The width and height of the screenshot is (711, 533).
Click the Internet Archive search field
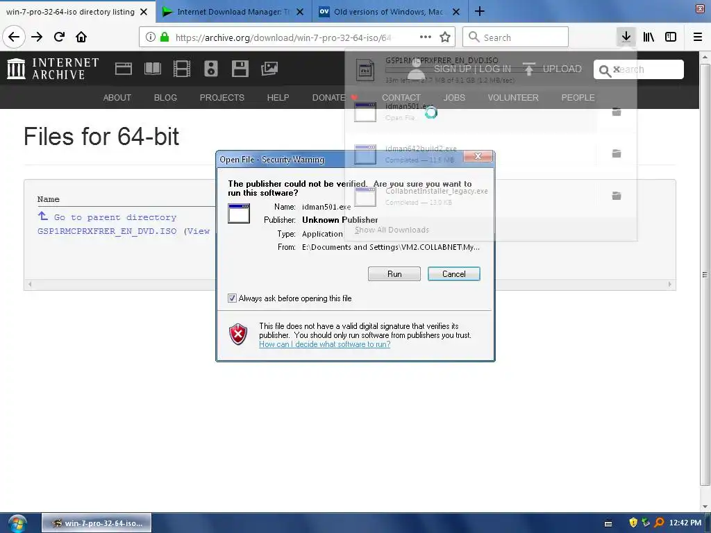639,69
